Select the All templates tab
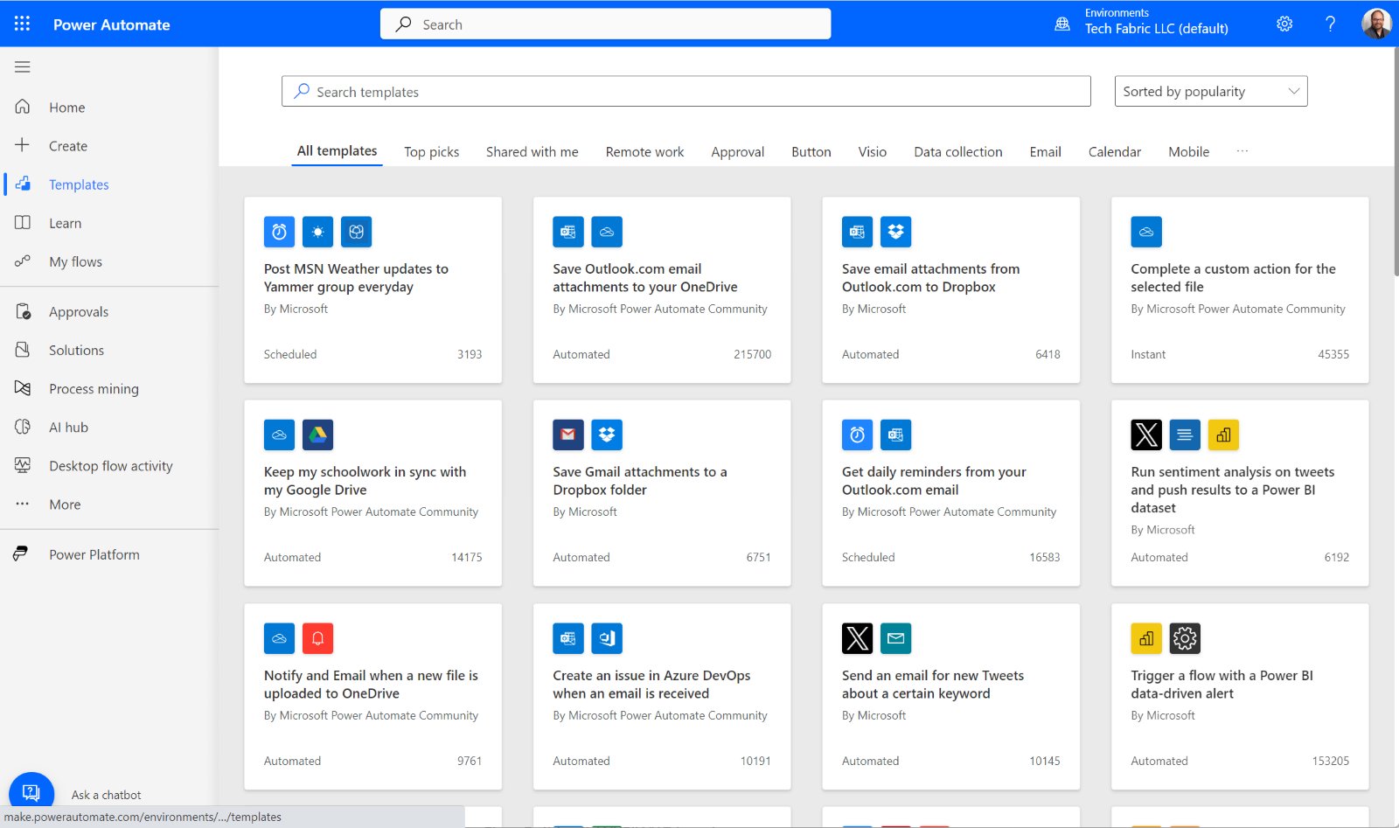 pos(338,151)
